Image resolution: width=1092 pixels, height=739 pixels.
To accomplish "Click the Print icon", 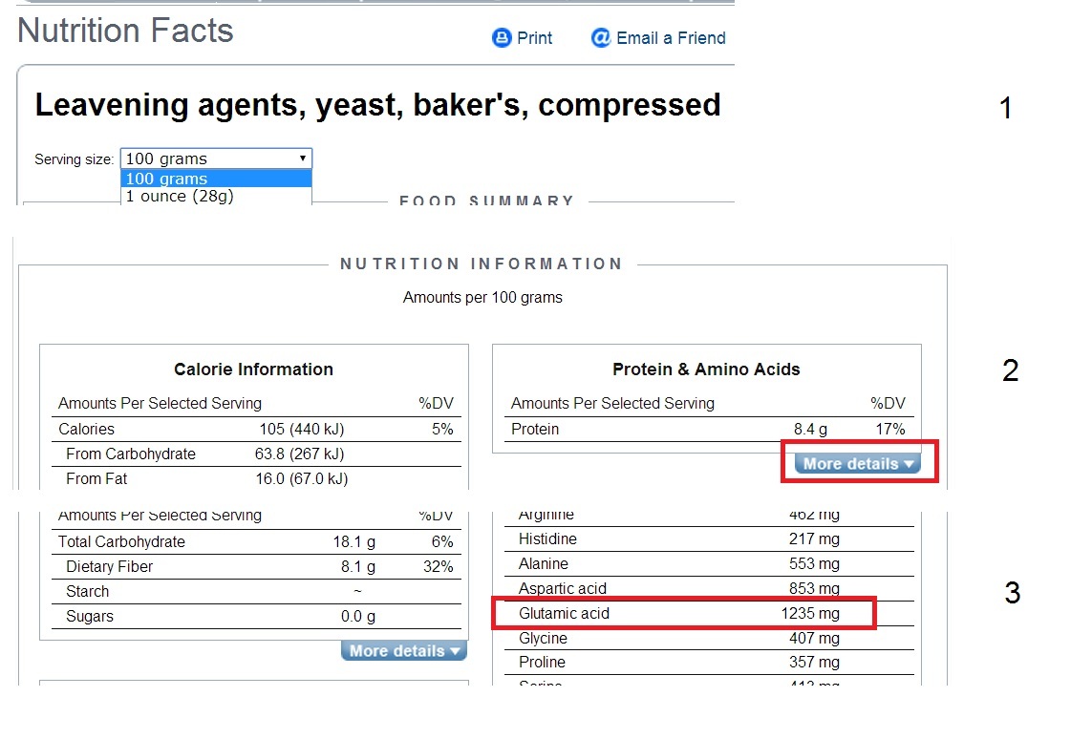I will pos(502,38).
